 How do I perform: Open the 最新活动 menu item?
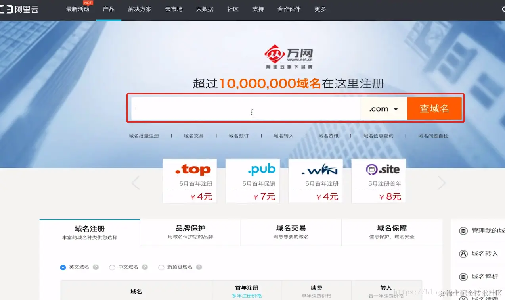click(78, 9)
